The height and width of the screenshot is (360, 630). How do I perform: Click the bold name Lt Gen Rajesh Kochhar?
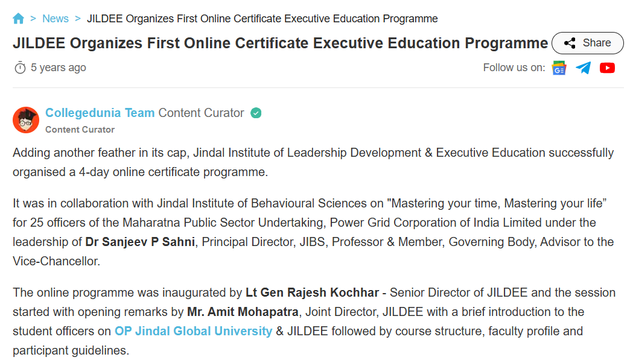(313, 292)
